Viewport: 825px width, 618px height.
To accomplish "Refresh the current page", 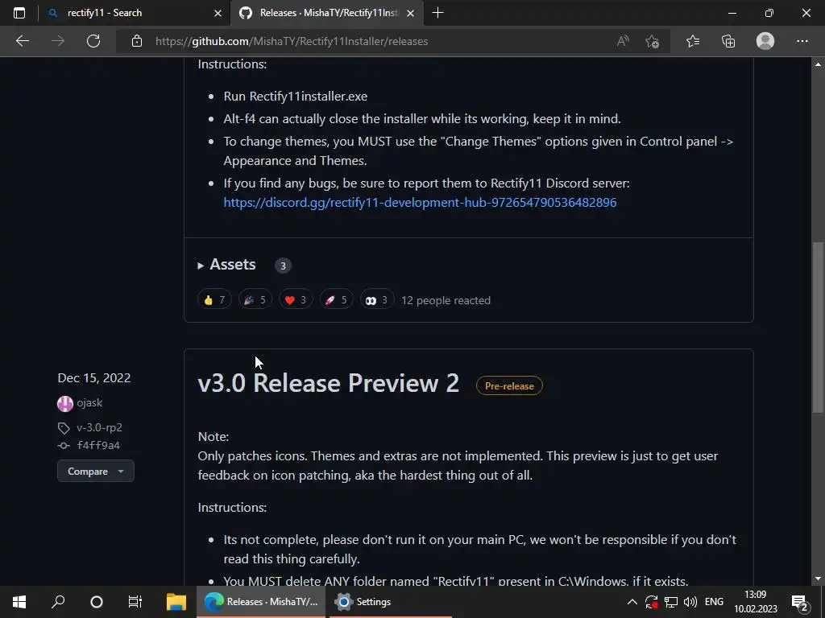I will point(93,41).
